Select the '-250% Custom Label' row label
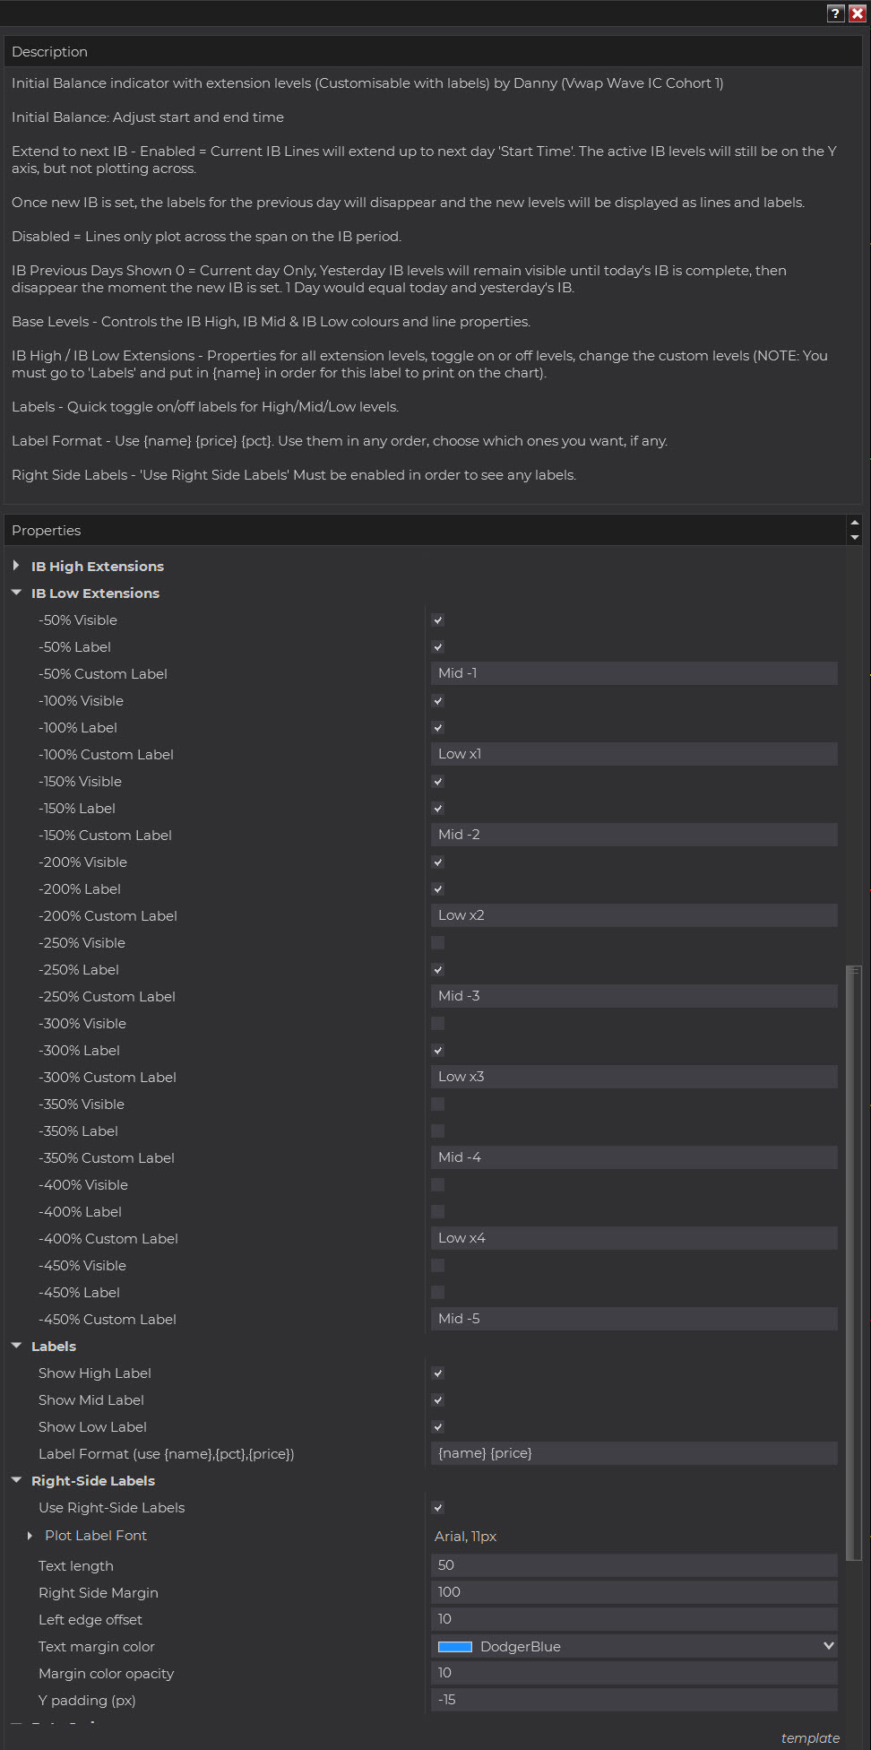Screen dimensions: 871x1750 tap(107, 996)
